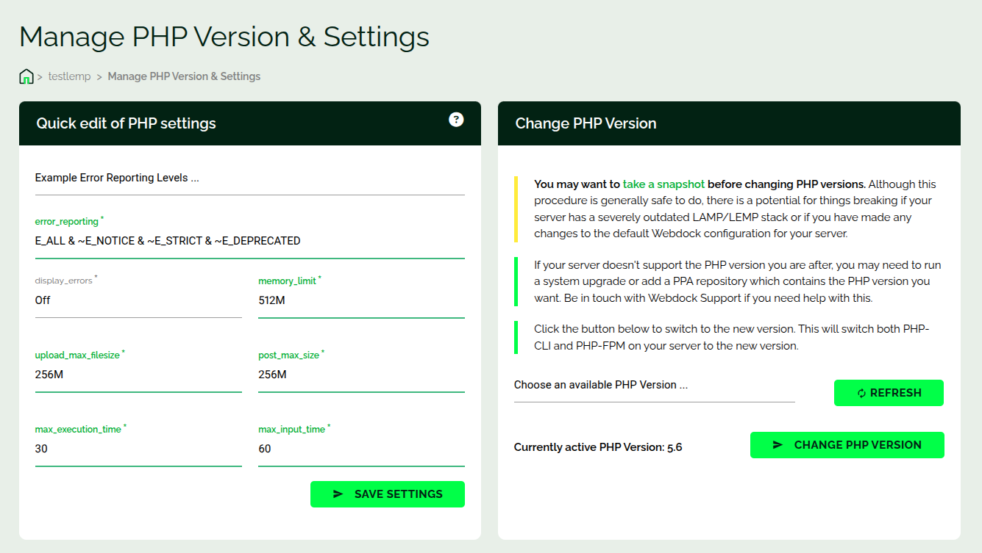Focus the max_input_time field showing 60
The width and height of the screenshot is (982, 553).
tap(360, 449)
